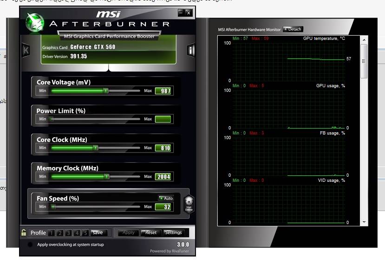Select profile slot 1
Viewport: 385px width, 263px height.
coord(51,233)
